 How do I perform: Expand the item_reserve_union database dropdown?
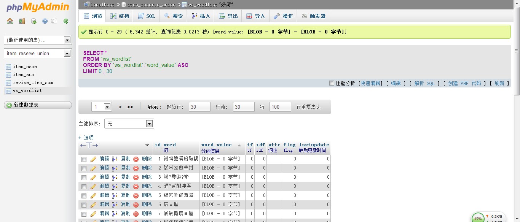(67, 53)
